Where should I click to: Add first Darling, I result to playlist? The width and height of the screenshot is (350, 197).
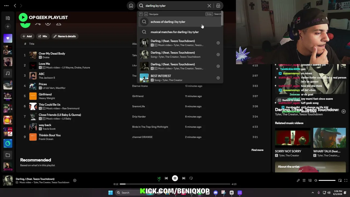coord(218,43)
